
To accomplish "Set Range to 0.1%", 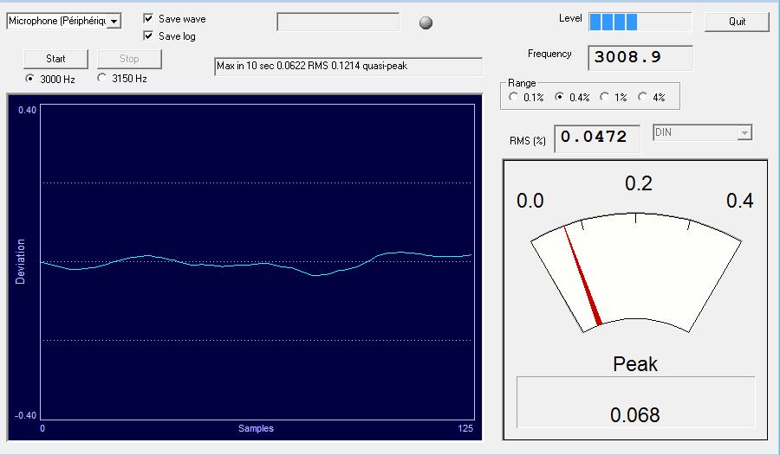I will click(x=515, y=98).
